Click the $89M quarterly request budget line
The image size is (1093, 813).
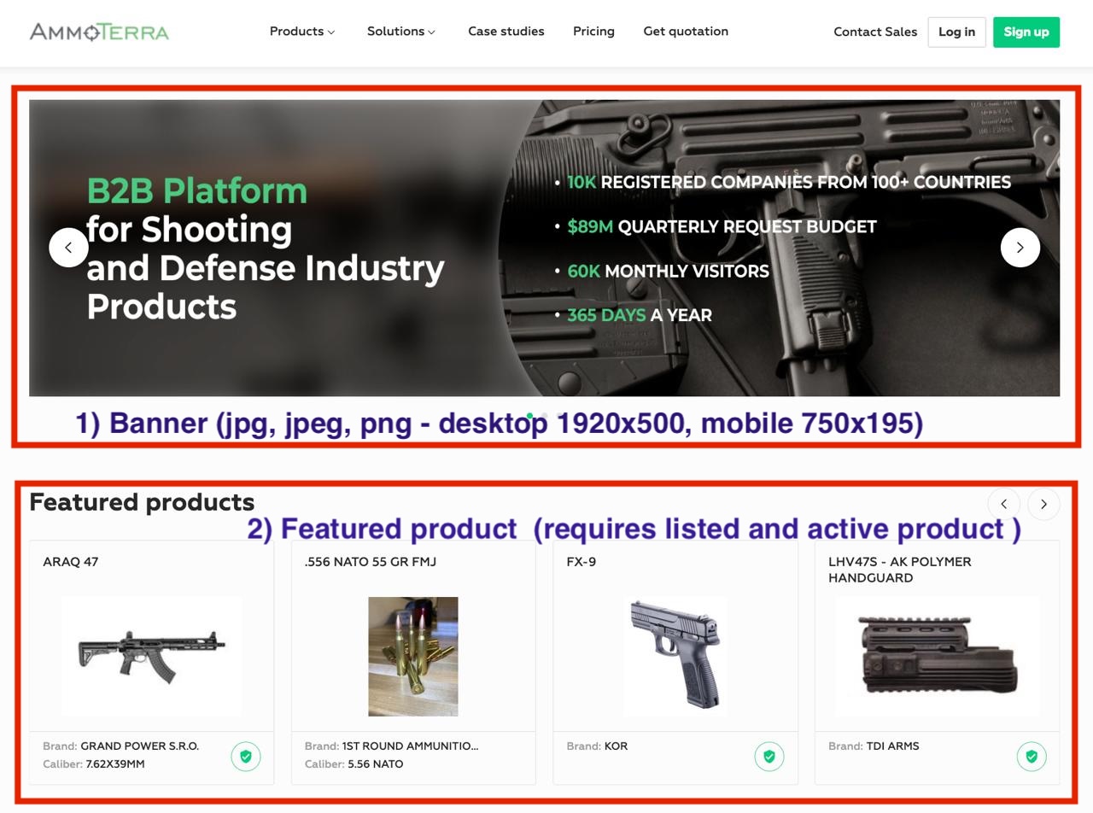[x=722, y=226]
